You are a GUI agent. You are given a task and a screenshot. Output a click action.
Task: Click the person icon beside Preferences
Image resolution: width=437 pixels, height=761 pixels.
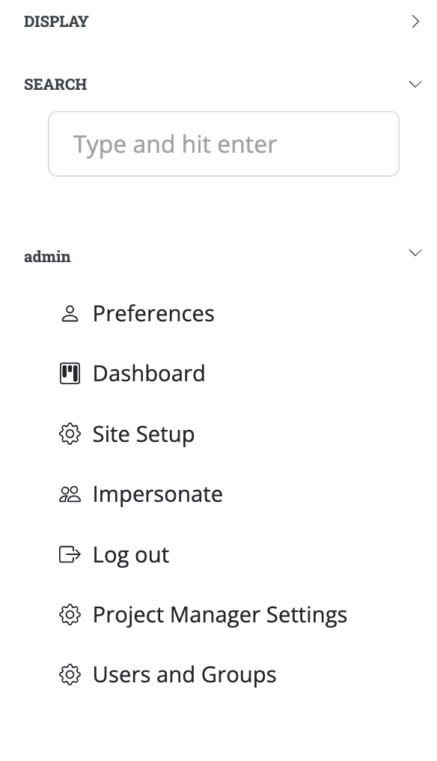(70, 314)
